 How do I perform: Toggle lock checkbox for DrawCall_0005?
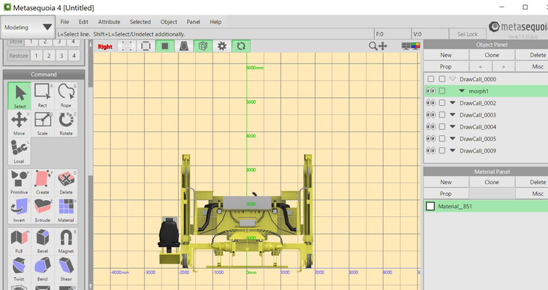[442, 139]
